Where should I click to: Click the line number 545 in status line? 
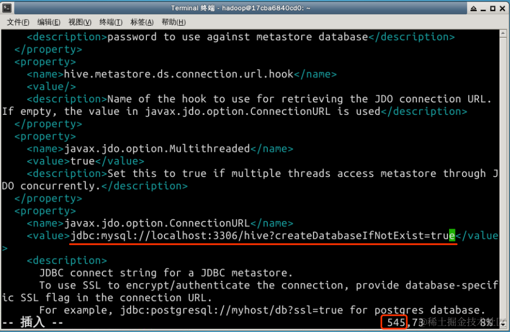tap(396, 322)
